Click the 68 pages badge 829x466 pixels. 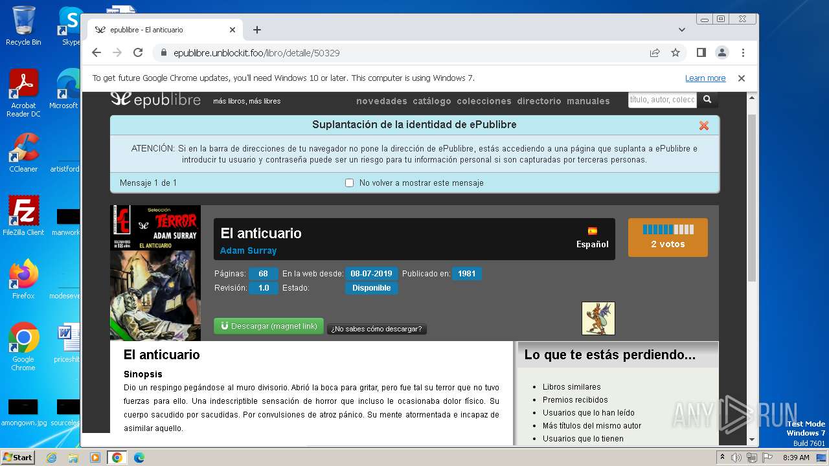tap(263, 274)
